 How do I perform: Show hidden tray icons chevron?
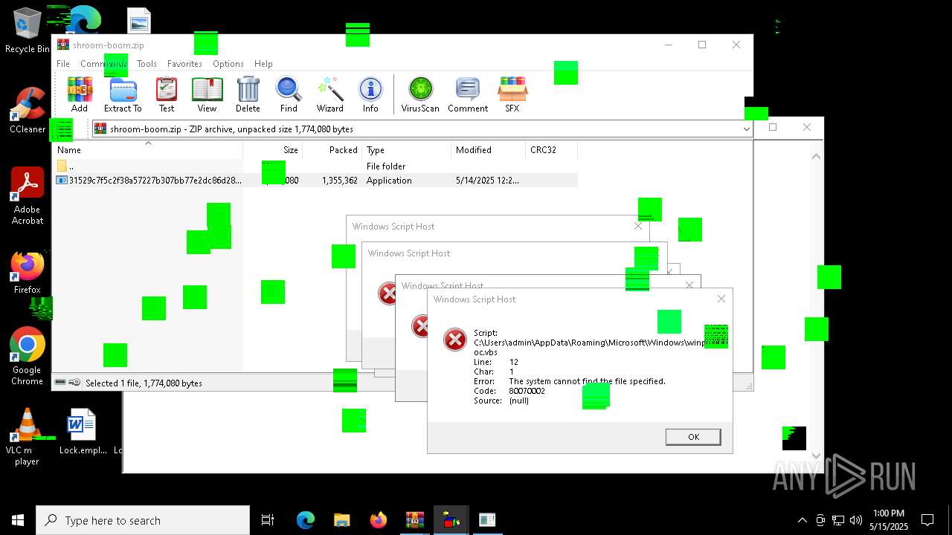tap(802, 520)
